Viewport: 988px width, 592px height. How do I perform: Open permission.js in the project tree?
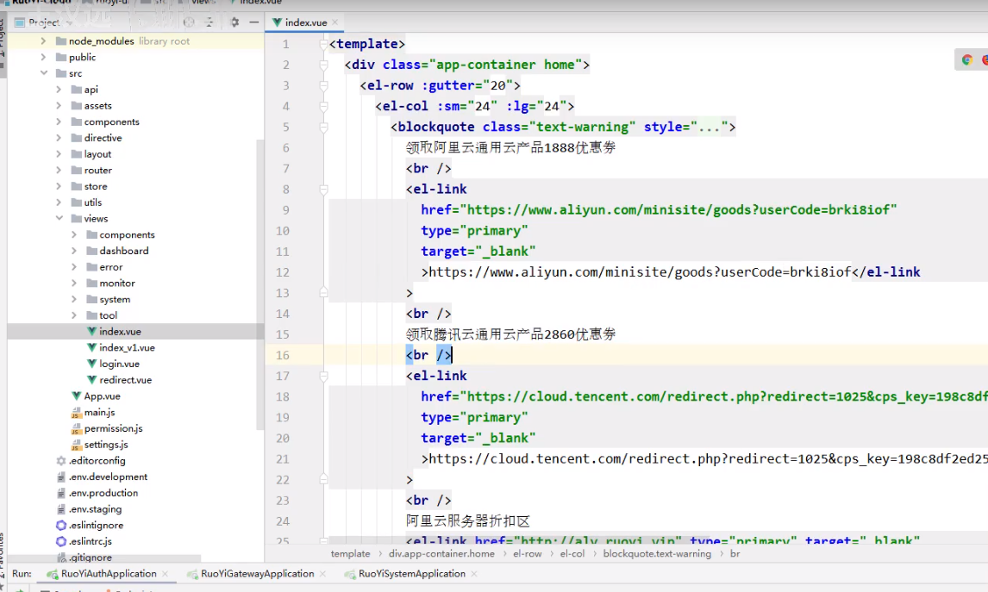click(113, 428)
